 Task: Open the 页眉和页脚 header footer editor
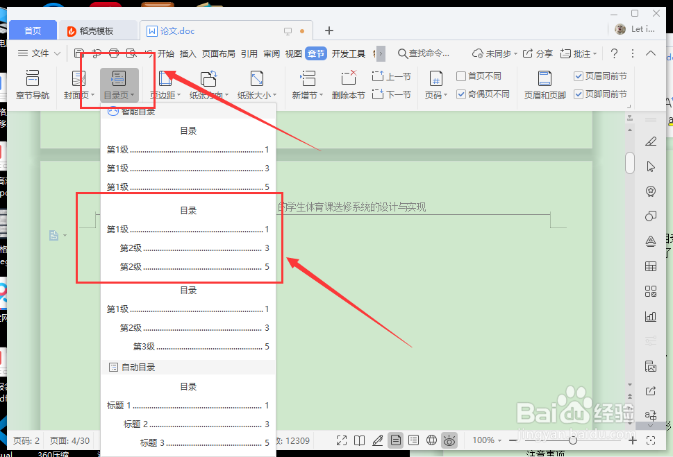point(544,85)
